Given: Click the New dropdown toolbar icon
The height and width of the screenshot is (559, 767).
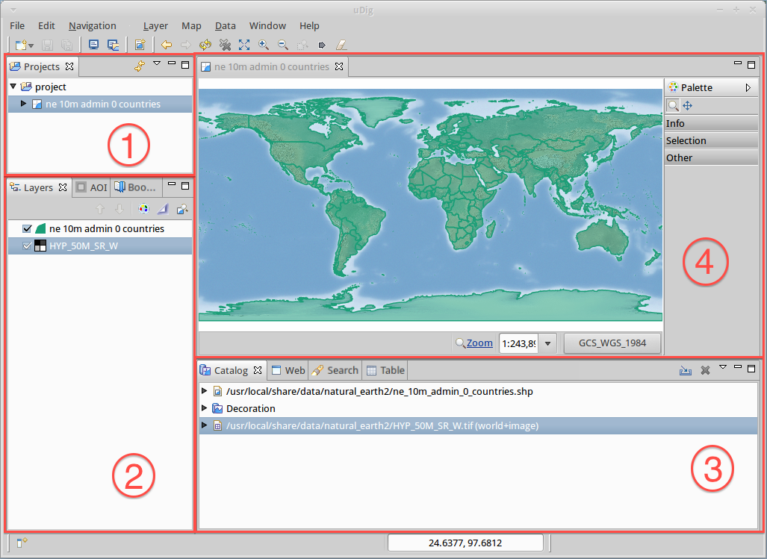Looking at the screenshot, I should (x=23, y=46).
